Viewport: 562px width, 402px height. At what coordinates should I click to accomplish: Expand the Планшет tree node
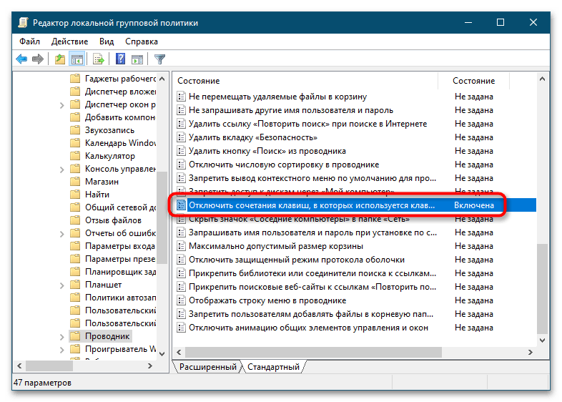pos(61,285)
